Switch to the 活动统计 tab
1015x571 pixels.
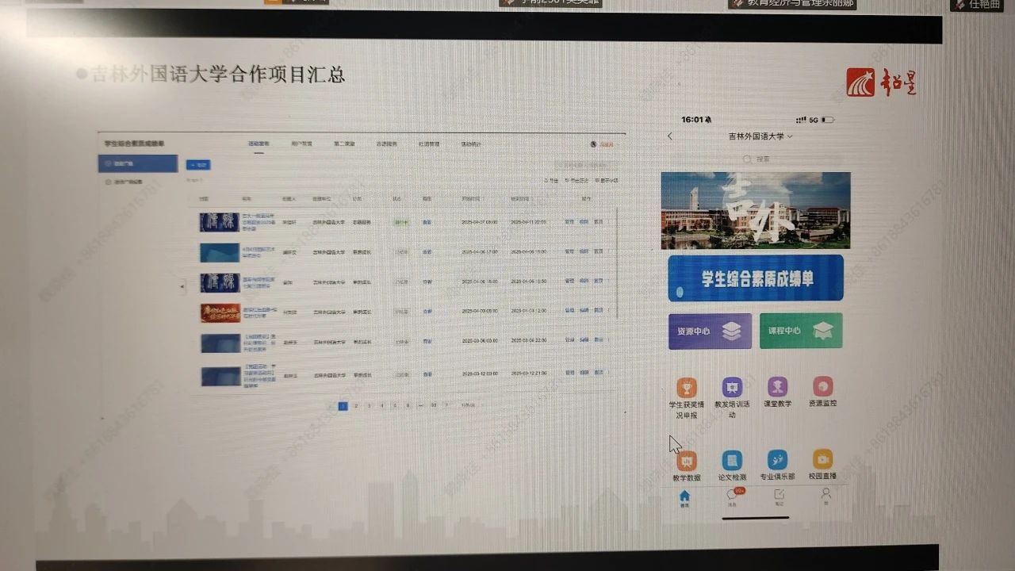click(472, 144)
